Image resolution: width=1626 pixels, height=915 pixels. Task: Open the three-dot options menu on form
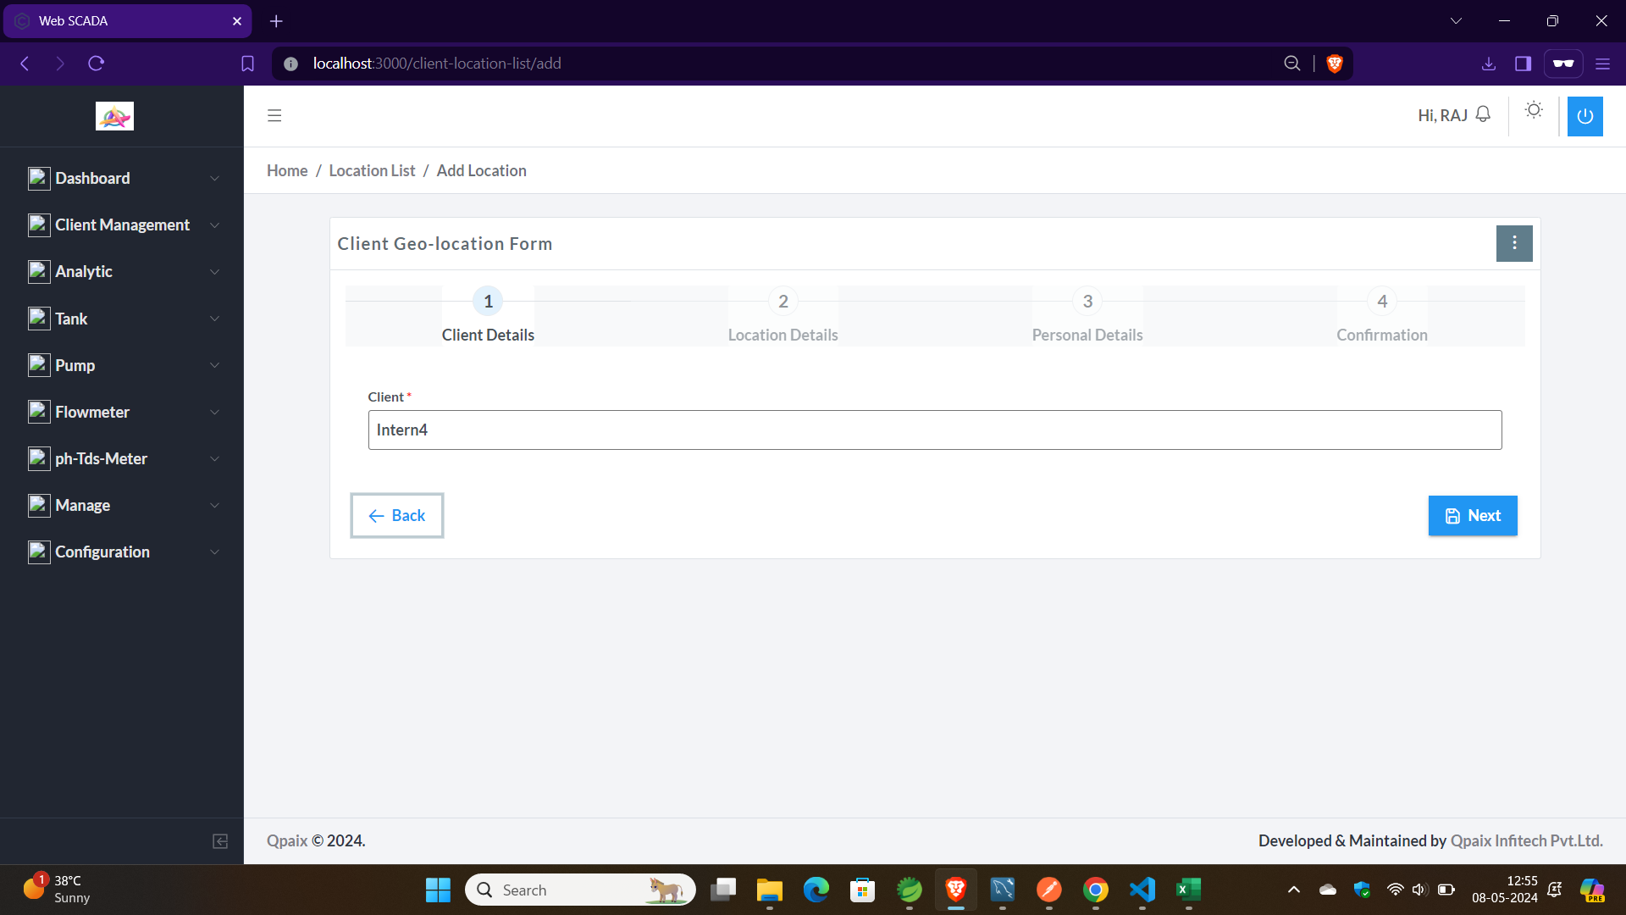pyautogui.click(x=1514, y=244)
